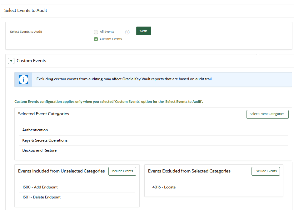Open the Select Event Categories dialog
This screenshot has height=210, width=294.
267,114
